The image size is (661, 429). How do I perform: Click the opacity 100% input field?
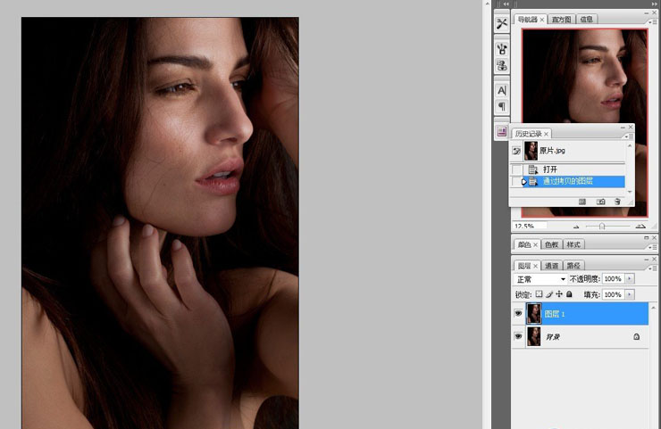(x=614, y=278)
